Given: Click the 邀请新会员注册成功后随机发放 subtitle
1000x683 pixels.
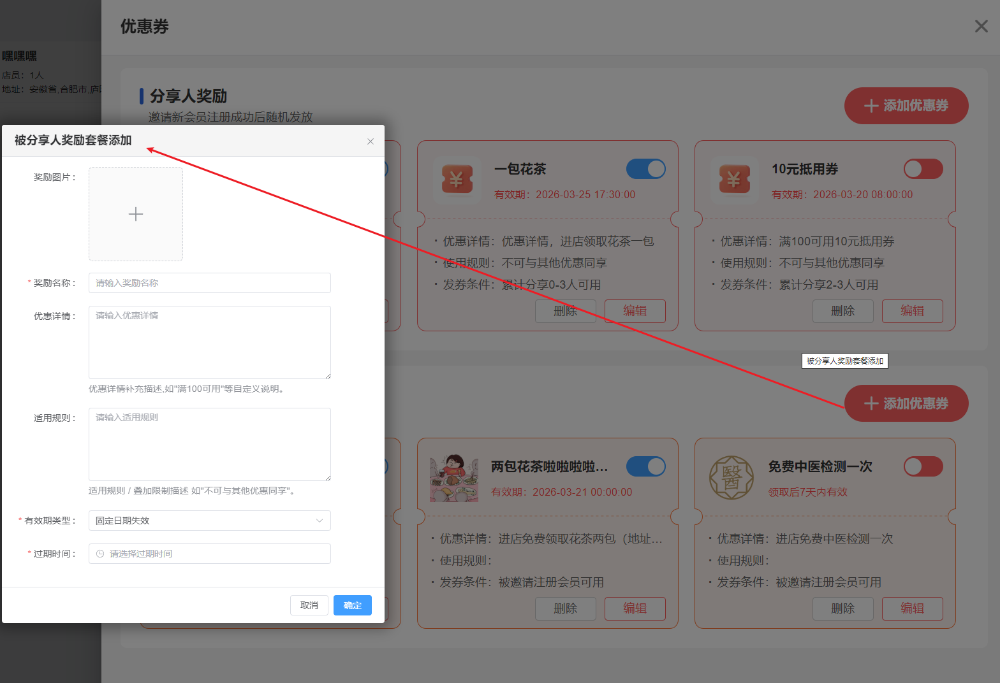Looking at the screenshot, I should [230, 117].
